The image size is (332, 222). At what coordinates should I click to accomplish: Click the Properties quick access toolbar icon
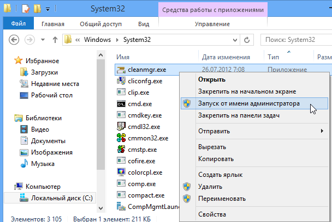(26, 9)
